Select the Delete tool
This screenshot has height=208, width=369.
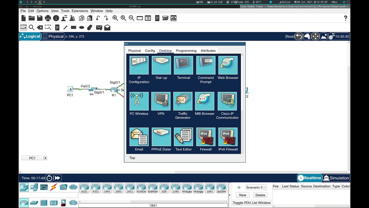point(40,27)
